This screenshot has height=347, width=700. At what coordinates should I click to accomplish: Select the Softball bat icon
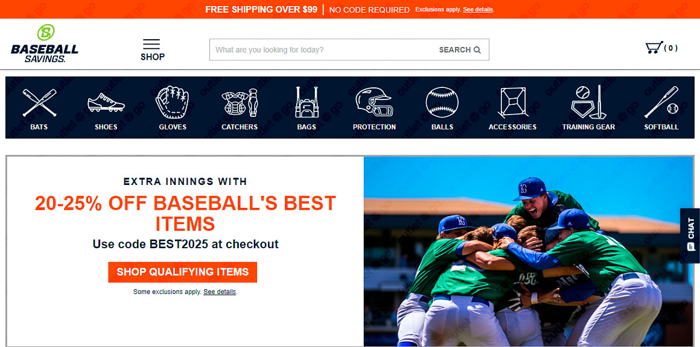[x=661, y=102]
